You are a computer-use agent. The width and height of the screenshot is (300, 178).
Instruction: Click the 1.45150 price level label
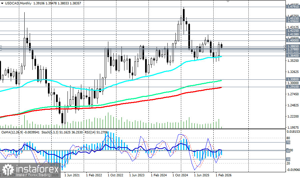292,19
